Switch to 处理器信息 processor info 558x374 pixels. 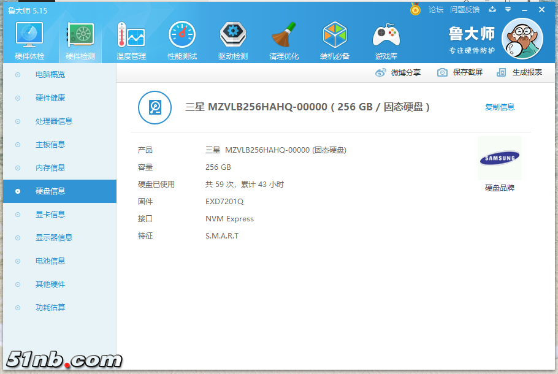(x=54, y=121)
